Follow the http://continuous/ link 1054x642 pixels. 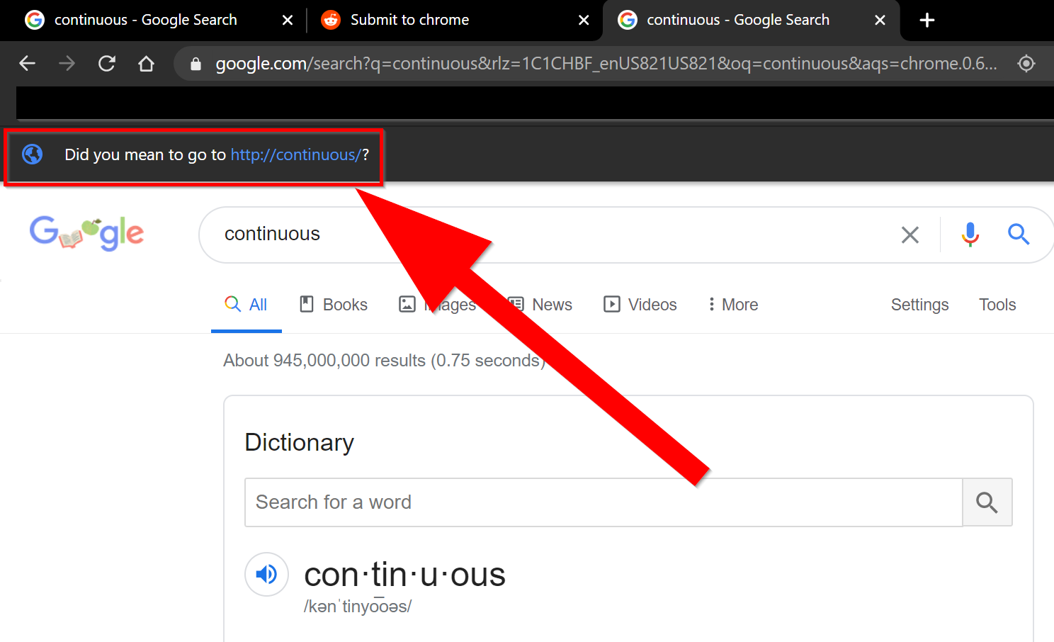tap(296, 155)
